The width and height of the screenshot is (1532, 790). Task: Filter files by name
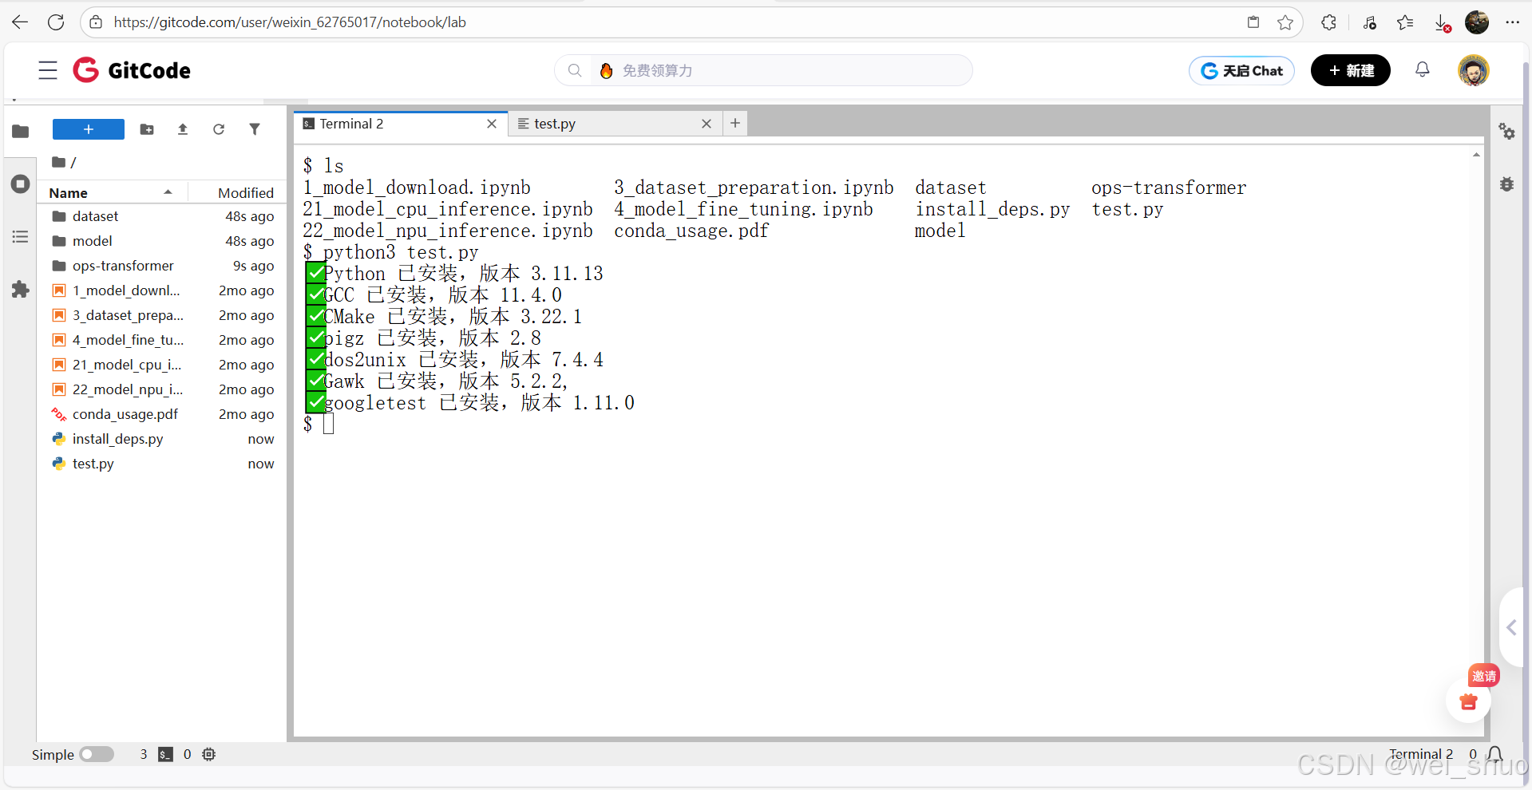click(255, 129)
